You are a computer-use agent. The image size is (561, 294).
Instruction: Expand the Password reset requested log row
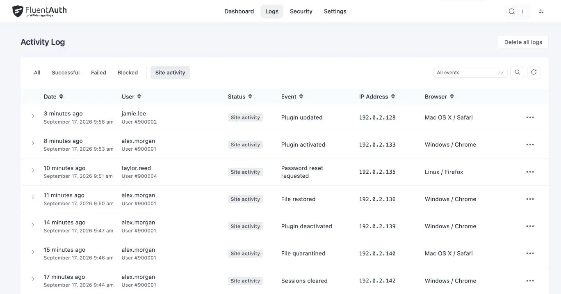click(33, 170)
